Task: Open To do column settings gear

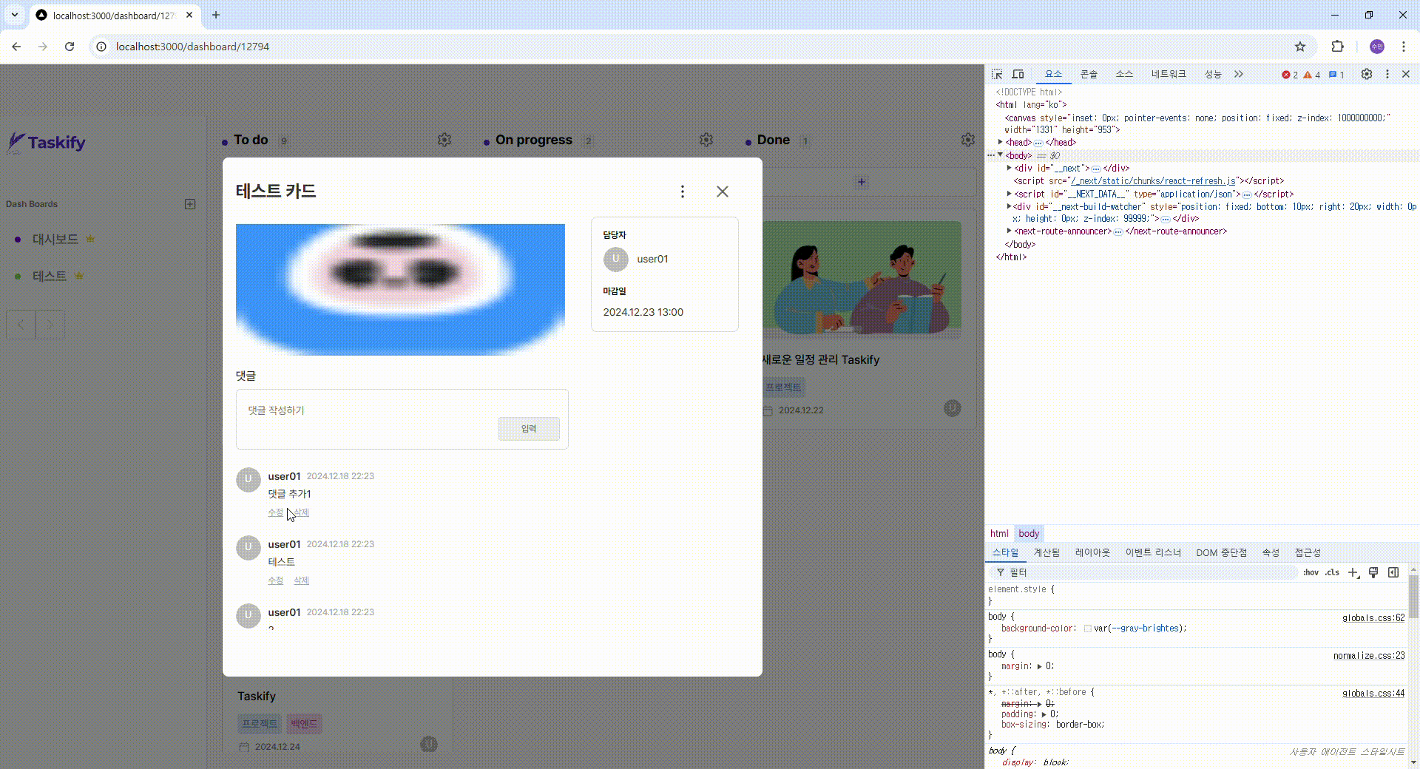Action: (444, 140)
